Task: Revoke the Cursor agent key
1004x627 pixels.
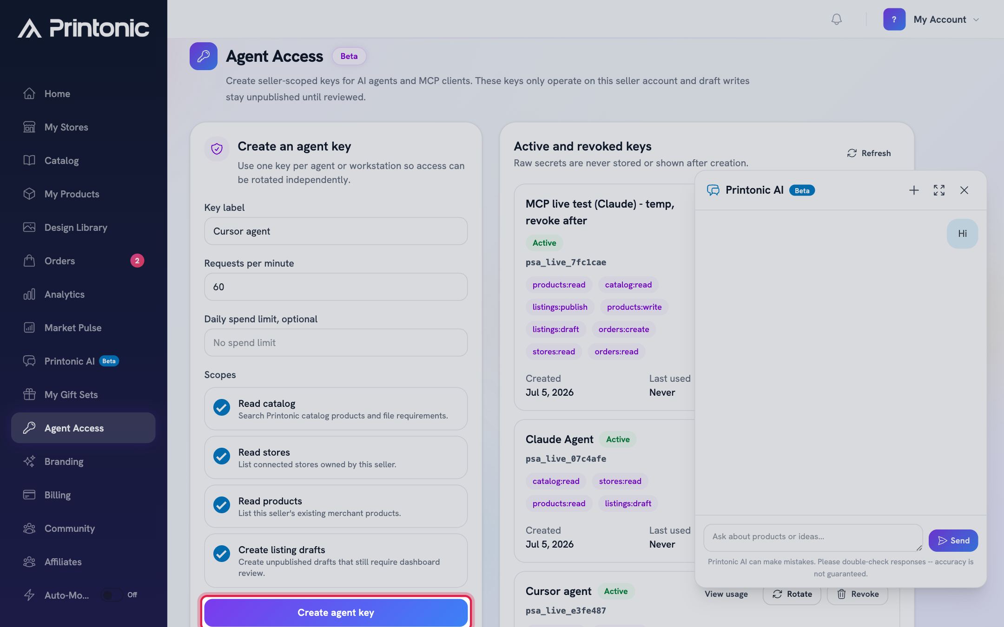Action: (x=858, y=594)
